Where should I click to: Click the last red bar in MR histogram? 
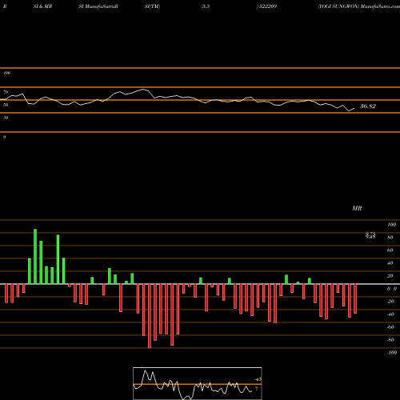[355, 298]
